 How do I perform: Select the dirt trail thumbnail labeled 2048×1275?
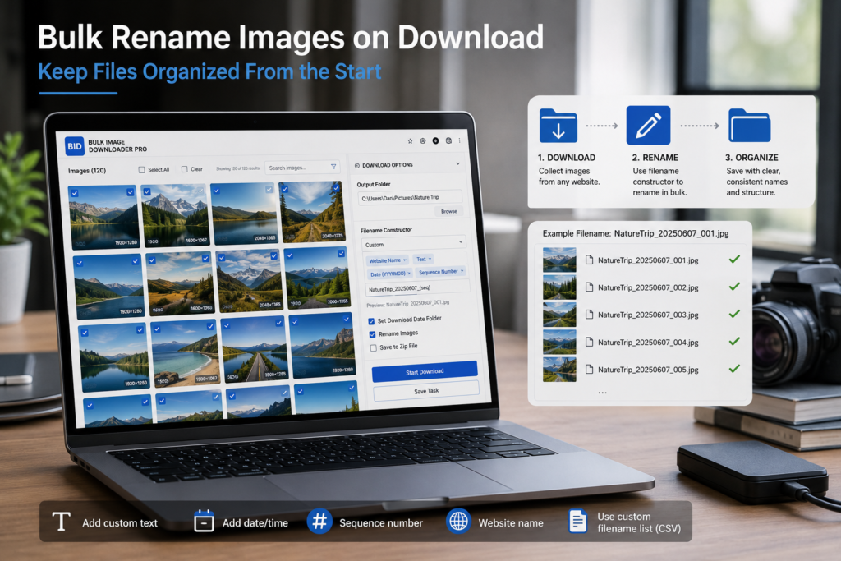pyautogui.click(x=312, y=212)
